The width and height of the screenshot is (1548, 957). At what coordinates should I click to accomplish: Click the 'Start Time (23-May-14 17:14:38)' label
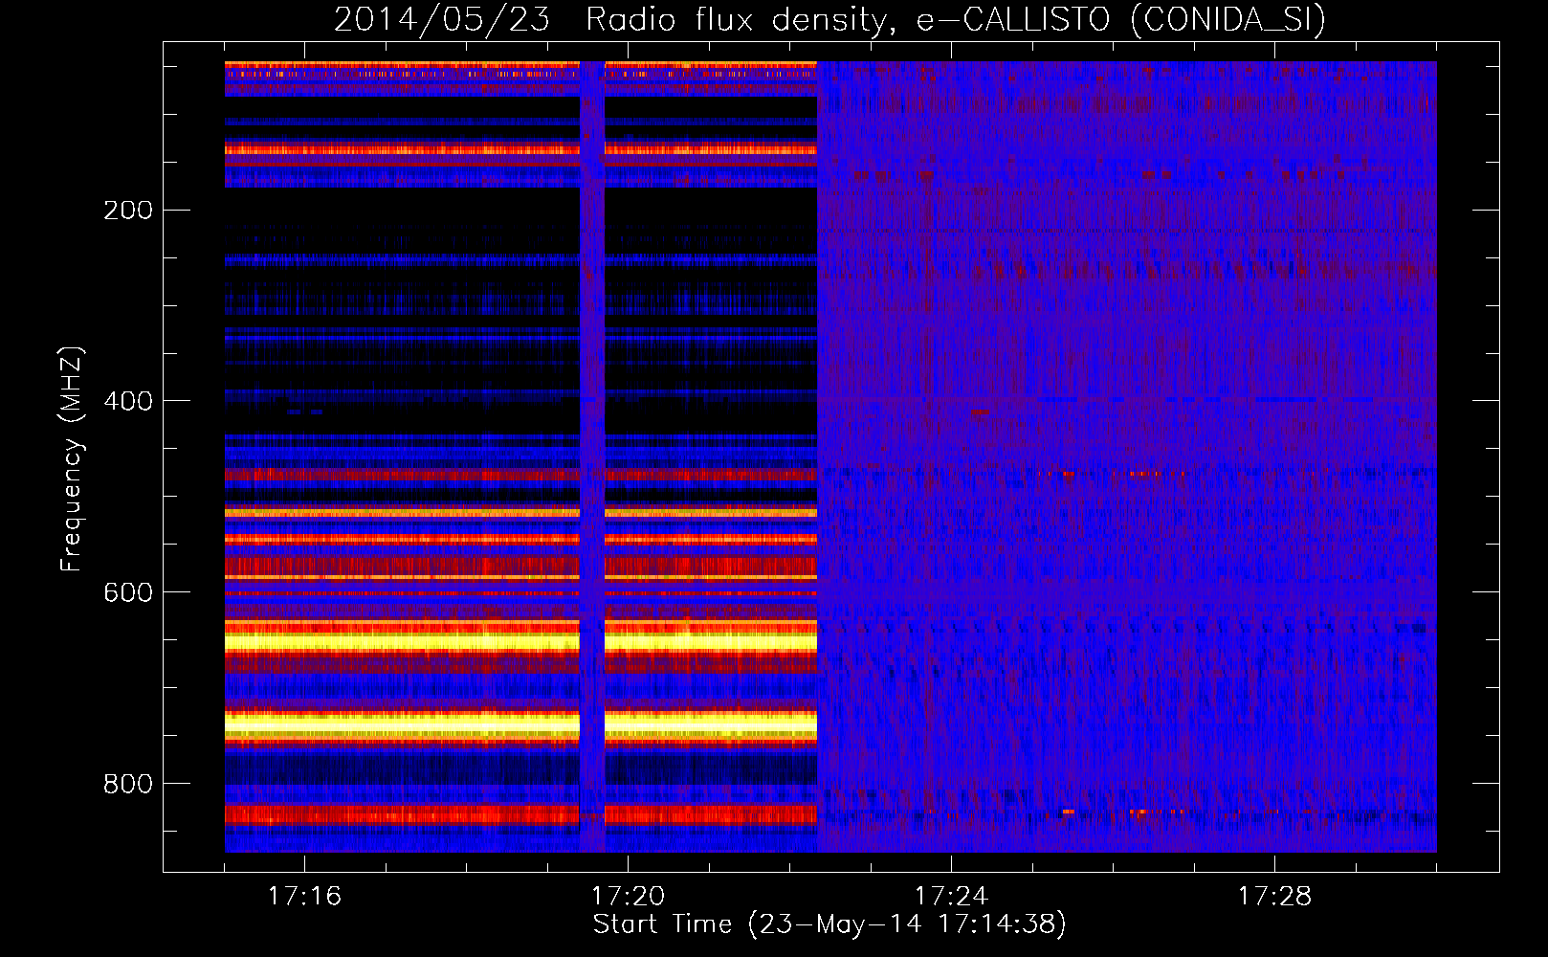point(829,924)
